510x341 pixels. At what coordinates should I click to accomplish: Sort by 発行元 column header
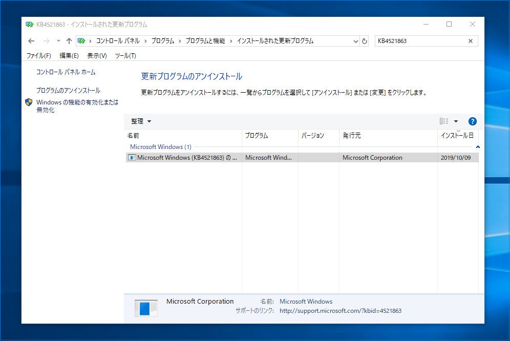(x=388, y=135)
